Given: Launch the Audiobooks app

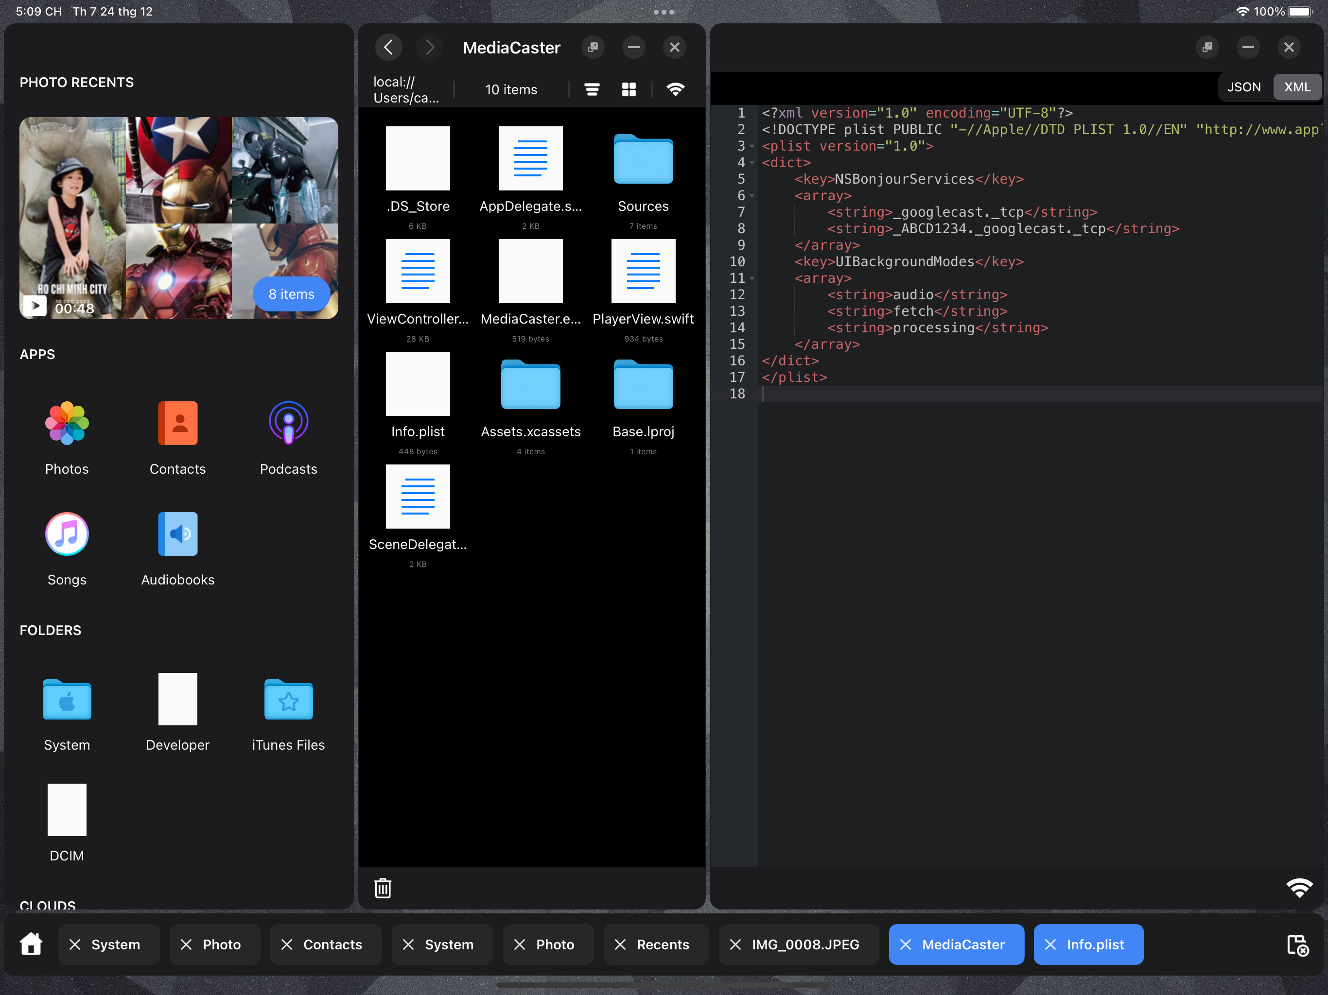Looking at the screenshot, I should pos(178,549).
